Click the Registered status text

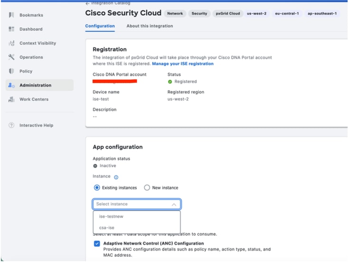click(x=185, y=82)
